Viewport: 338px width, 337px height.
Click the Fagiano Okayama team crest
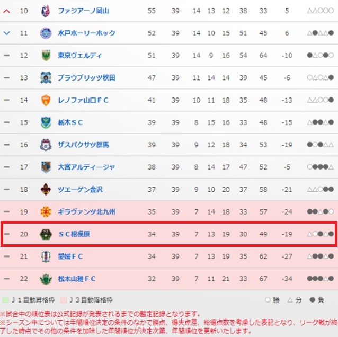[46, 11]
